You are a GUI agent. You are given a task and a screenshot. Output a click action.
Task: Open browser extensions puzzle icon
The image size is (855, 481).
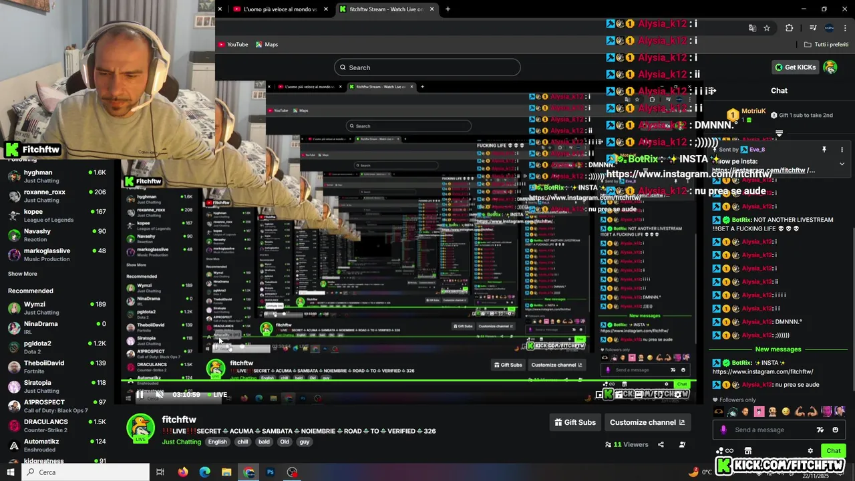click(789, 28)
